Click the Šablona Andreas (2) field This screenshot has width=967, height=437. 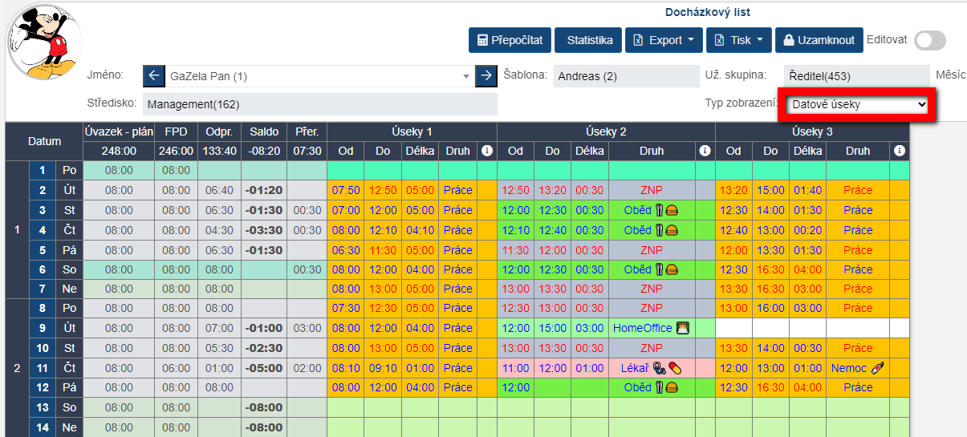click(626, 76)
